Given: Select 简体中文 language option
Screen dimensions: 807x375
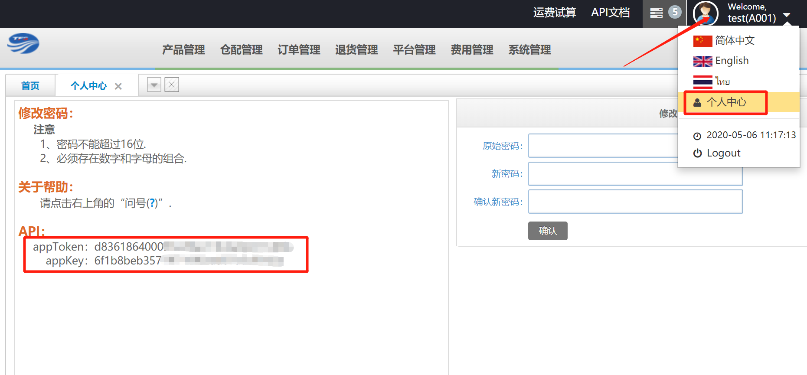Looking at the screenshot, I should coord(734,41).
